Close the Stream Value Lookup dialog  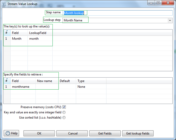[168, 3]
